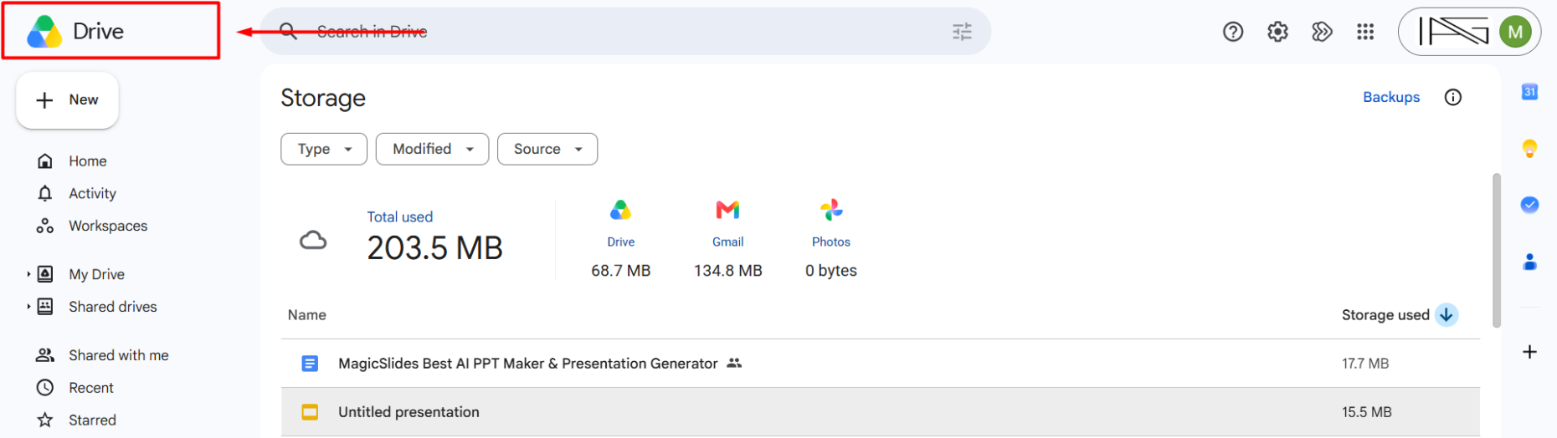Toggle sort direction arrow beside Storage used
The height and width of the screenshot is (438, 1557).
(x=1447, y=315)
